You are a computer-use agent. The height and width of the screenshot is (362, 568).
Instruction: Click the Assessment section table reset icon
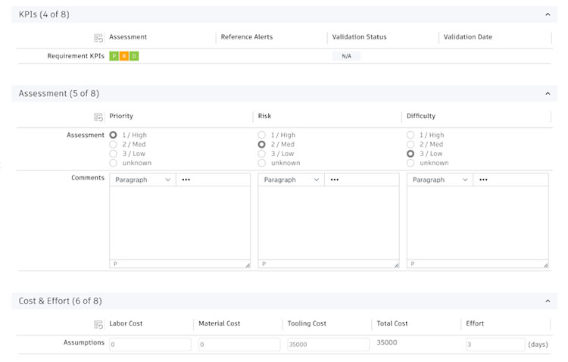click(98, 117)
